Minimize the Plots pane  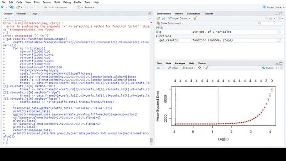tap(277, 64)
